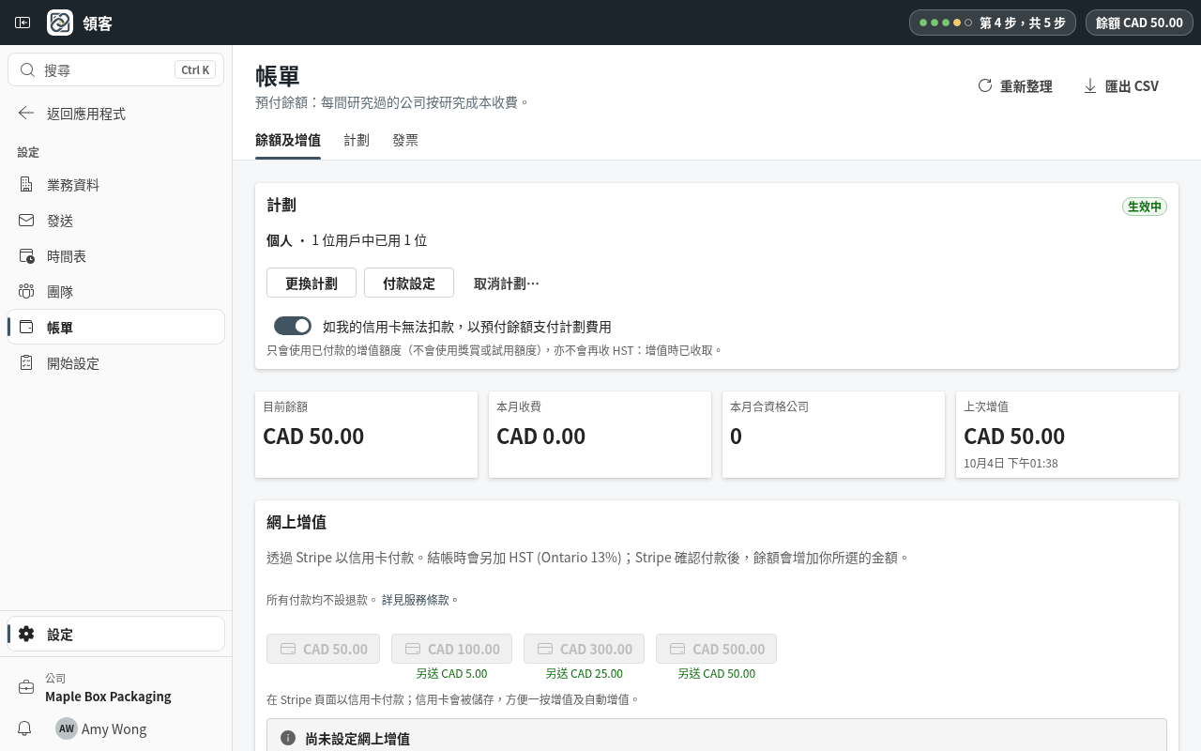
Task: Open the 發票 tab
Action: (x=405, y=141)
